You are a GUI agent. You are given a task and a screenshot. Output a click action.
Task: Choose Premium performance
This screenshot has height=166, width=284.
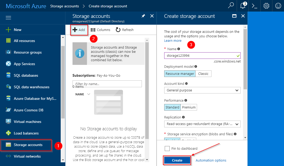click(x=189, y=107)
